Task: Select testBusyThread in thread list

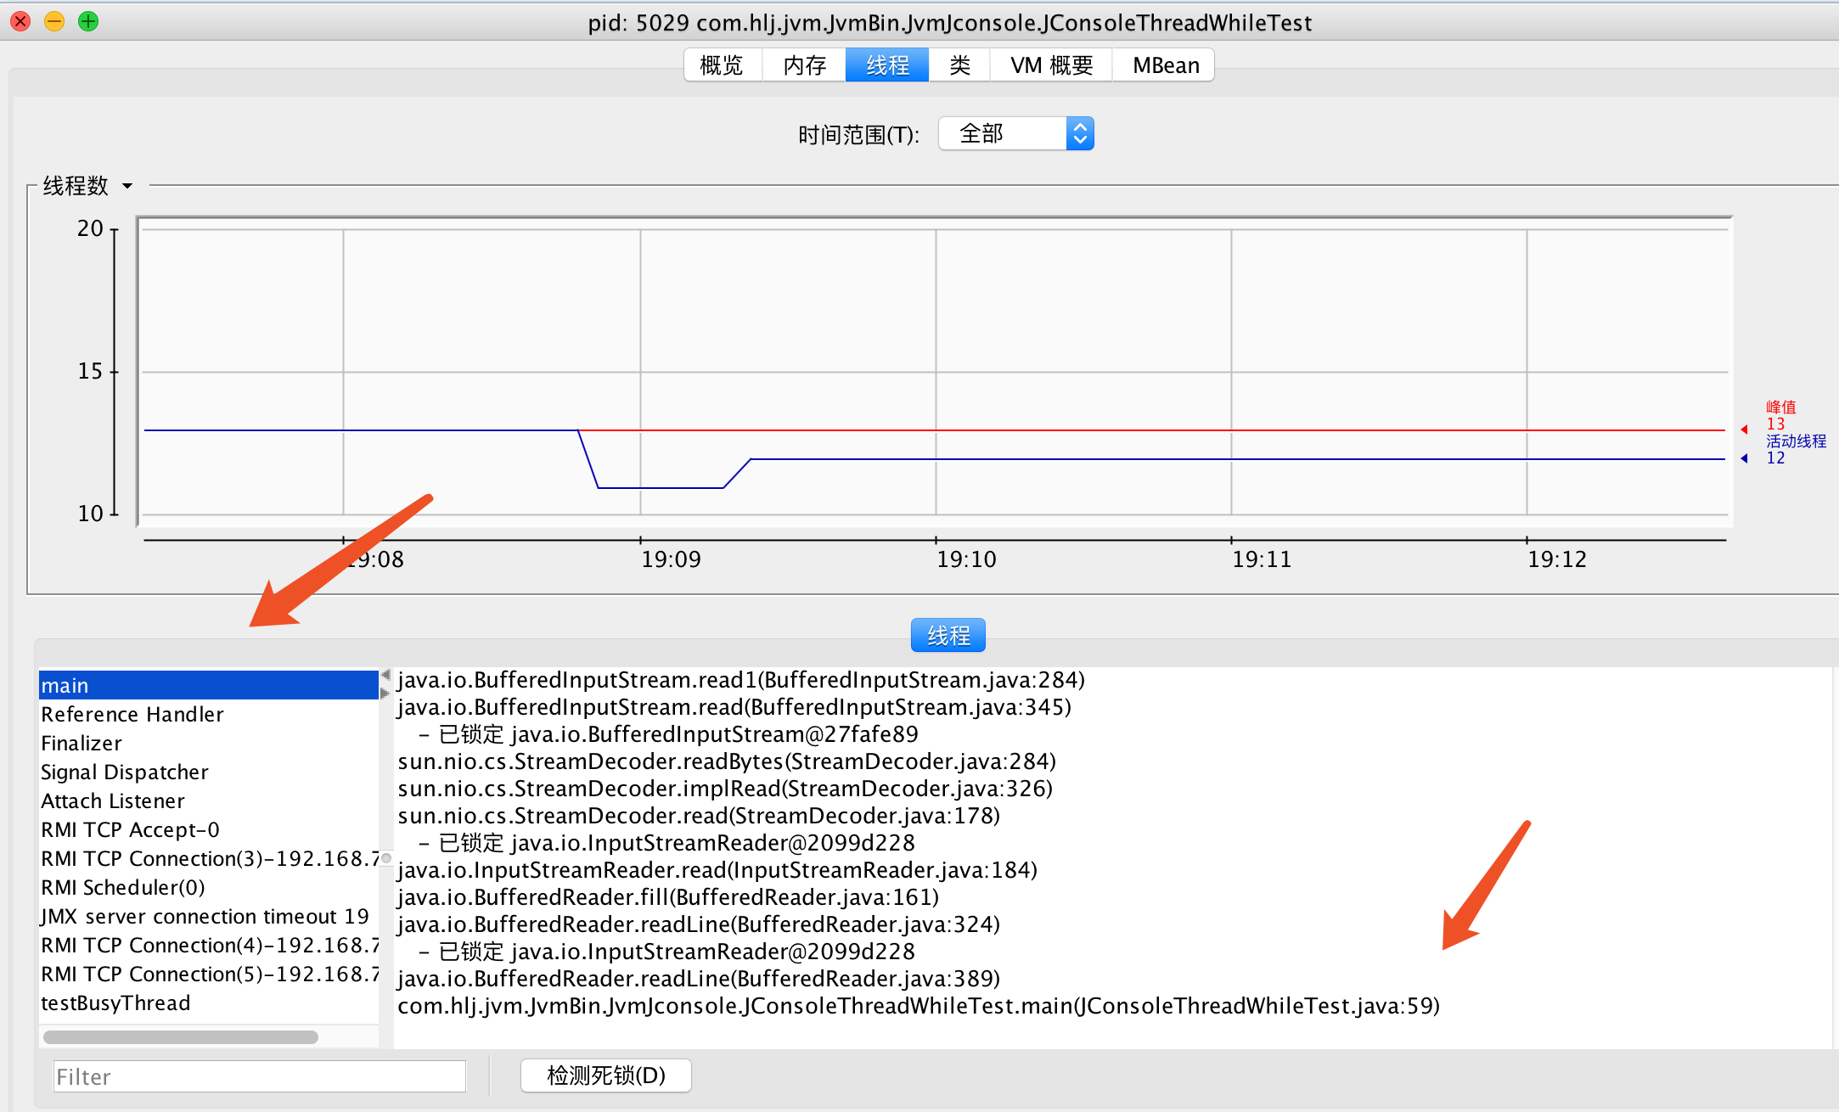Action: pos(115,1003)
